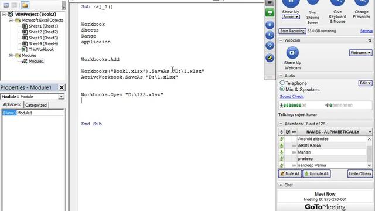Toggle mic for Manish
The image size is (375, 211).
coord(281,152)
